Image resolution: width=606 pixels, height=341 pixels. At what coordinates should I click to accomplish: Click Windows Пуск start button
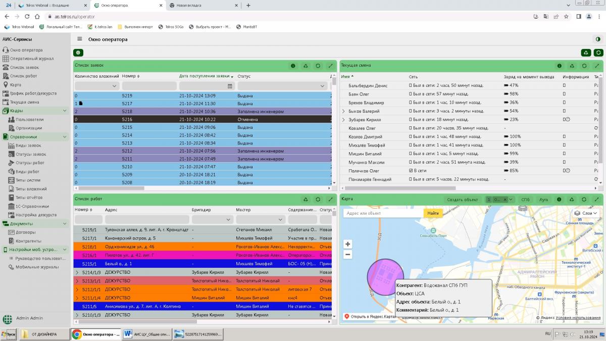9,334
